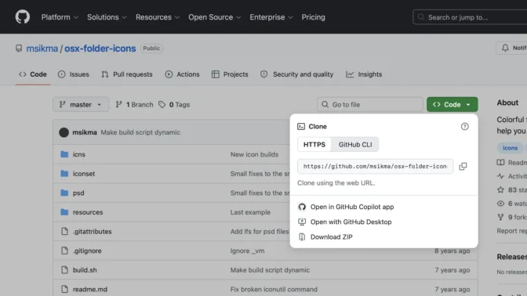Click the Readme book icon

coord(500,163)
